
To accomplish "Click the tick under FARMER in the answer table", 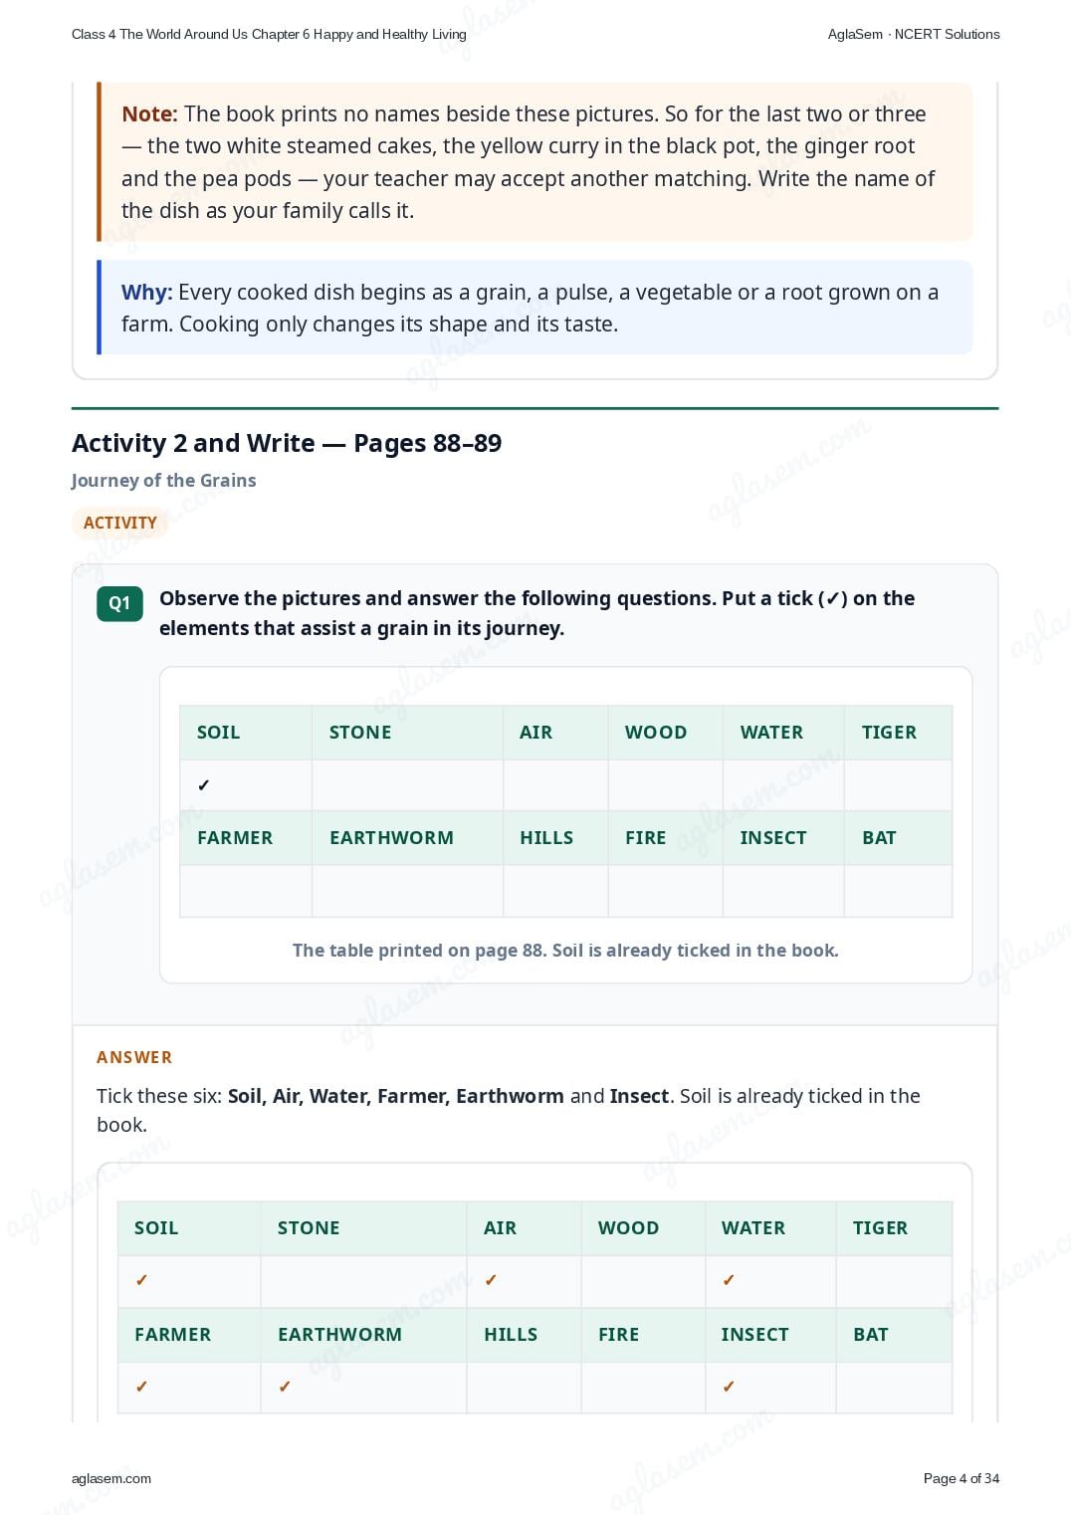I will coord(141,1387).
